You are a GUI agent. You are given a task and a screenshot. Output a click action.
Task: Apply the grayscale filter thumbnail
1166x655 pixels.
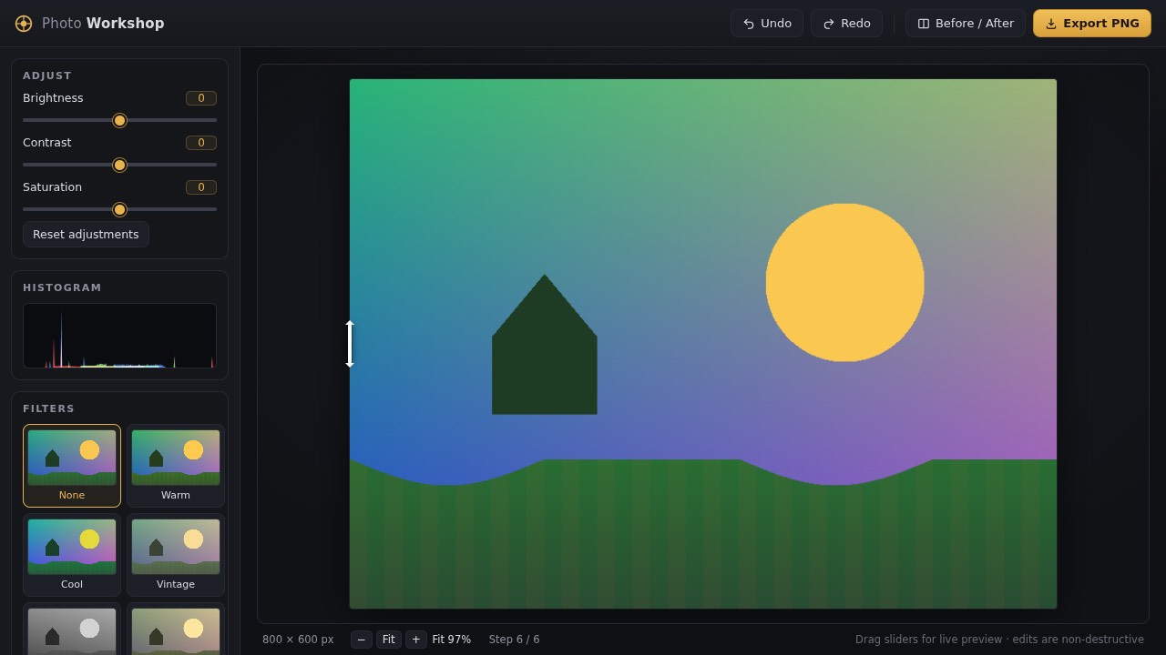(x=72, y=630)
